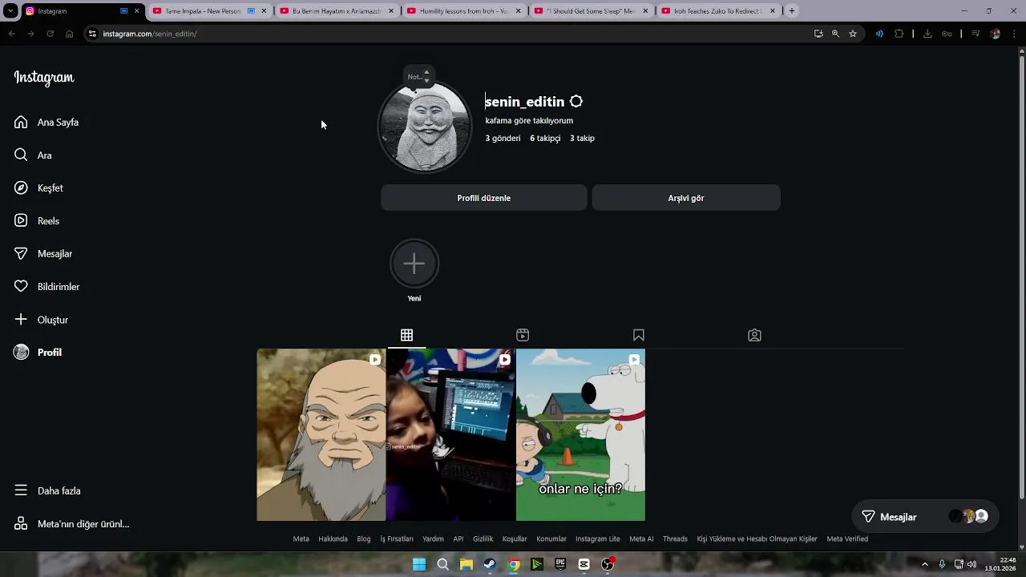The width and height of the screenshot is (1026, 577).
Task: Click Arşivi gör button
Action: 686,198
